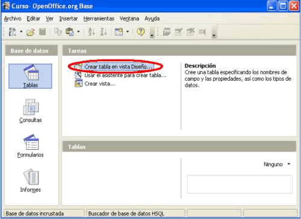
Task: Click the Save disk toolbar icon
Action: (42, 32)
